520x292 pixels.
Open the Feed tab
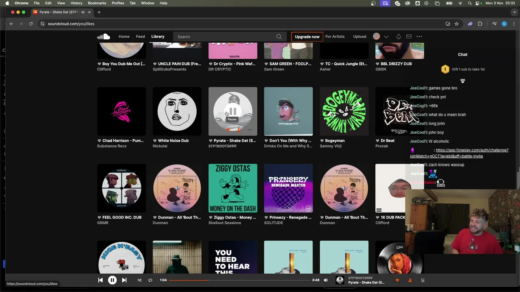[140, 36]
